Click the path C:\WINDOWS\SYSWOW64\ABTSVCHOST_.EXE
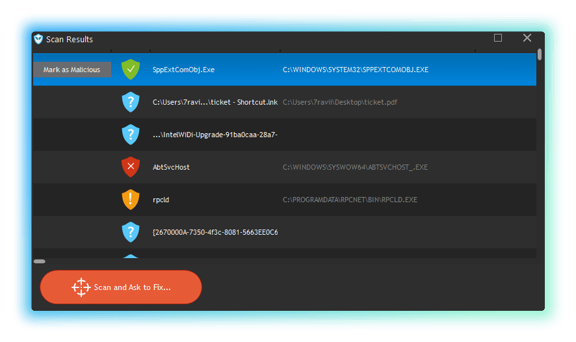 355,167
